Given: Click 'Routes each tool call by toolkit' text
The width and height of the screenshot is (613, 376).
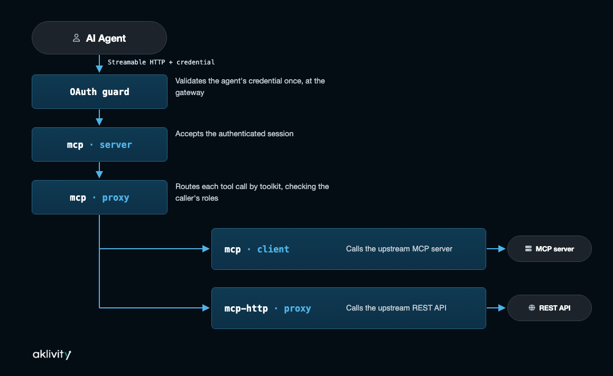Looking at the screenshot, I should click(228, 186).
